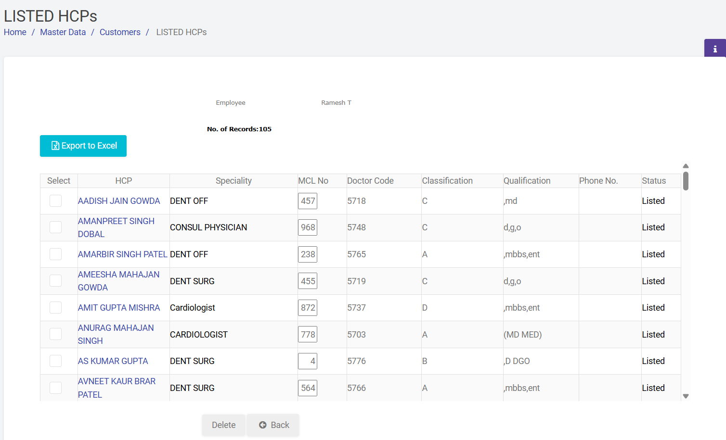The height and width of the screenshot is (440, 726).
Task: Open Master Data breadcrumb link
Action: click(x=63, y=32)
